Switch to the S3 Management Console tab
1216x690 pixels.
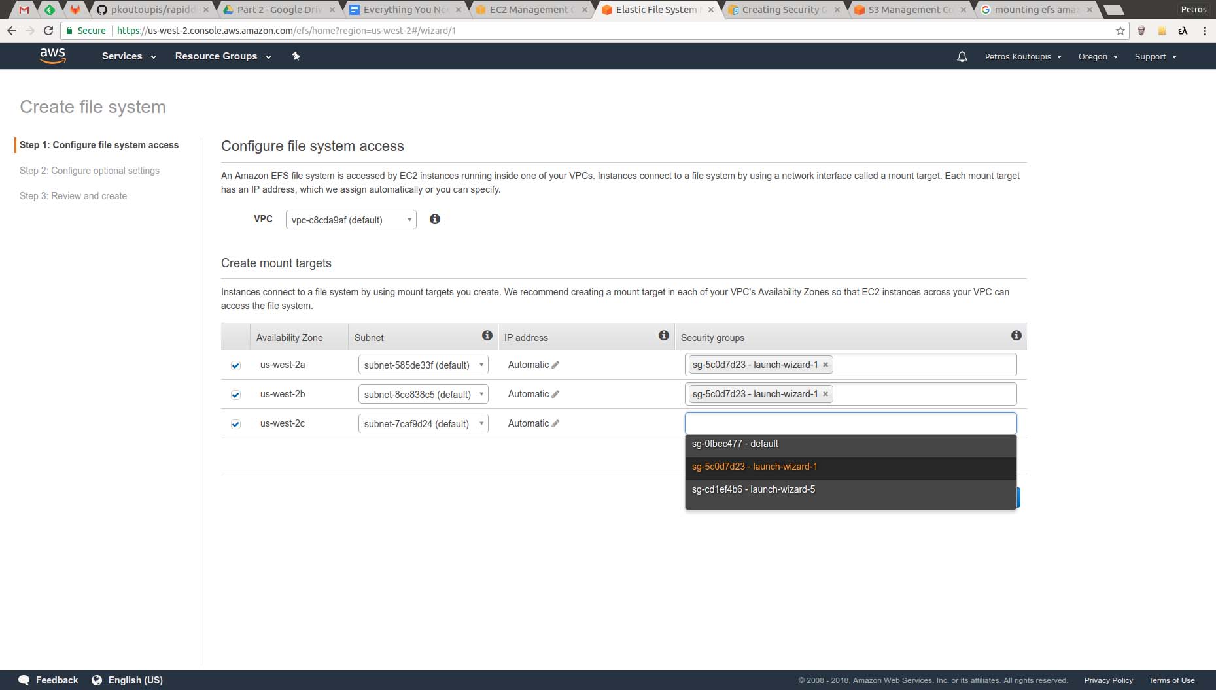[910, 10]
